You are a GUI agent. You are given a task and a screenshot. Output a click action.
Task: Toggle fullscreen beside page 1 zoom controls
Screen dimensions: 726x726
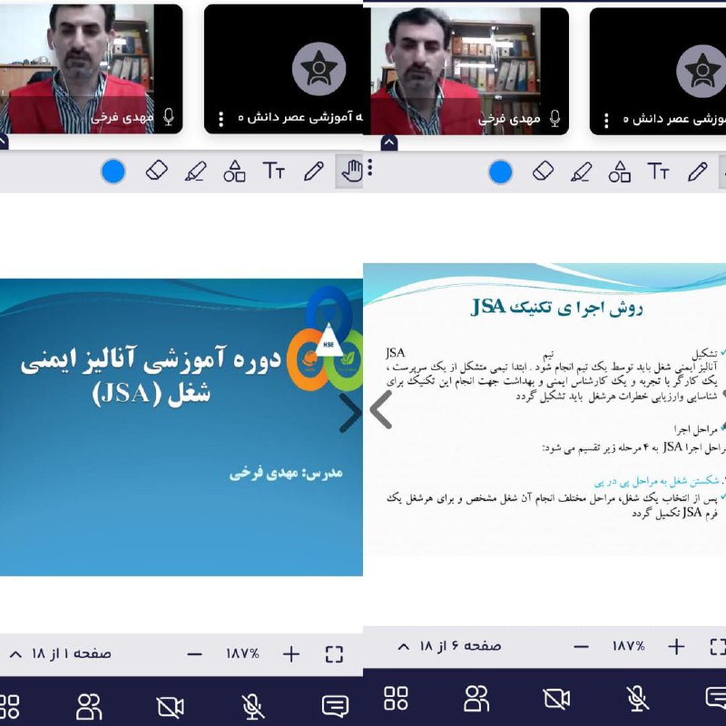[334, 653]
